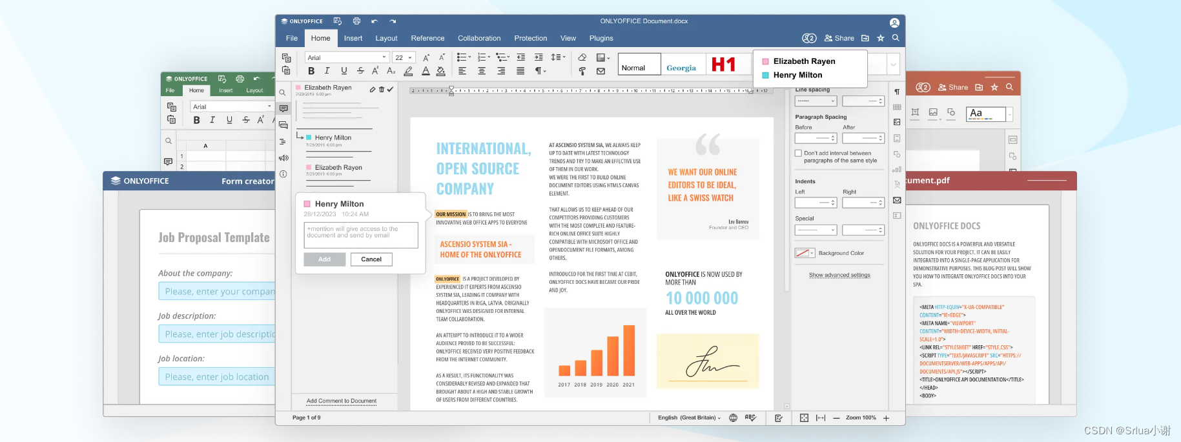Center align text in document editor
1181x442 pixels.
(x=482, y=71)
